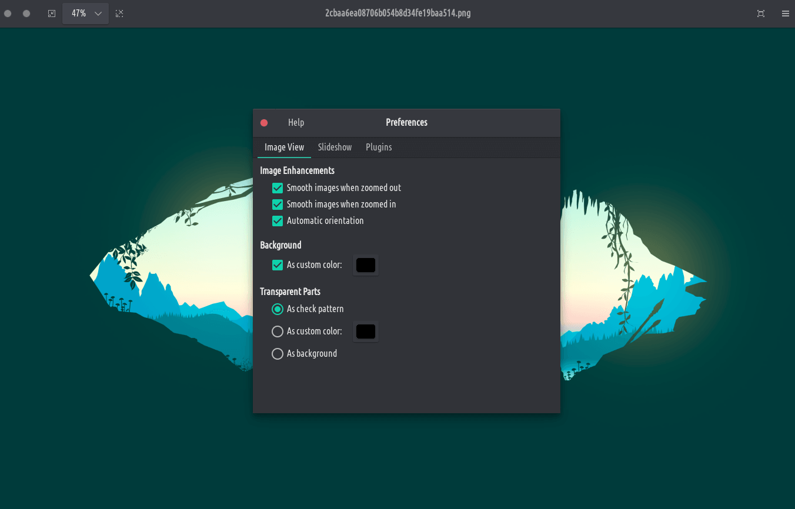
Task: Click the zoom-in enlarge icon after 47%
Action: [119, 14]
